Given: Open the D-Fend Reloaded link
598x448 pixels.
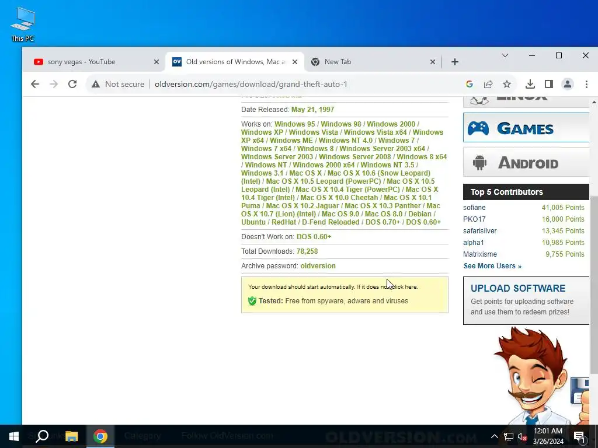Looking at the screenshot, I should (331, 222).
